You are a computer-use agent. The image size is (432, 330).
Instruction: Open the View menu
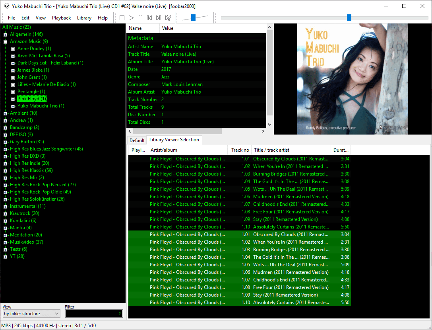41,18
